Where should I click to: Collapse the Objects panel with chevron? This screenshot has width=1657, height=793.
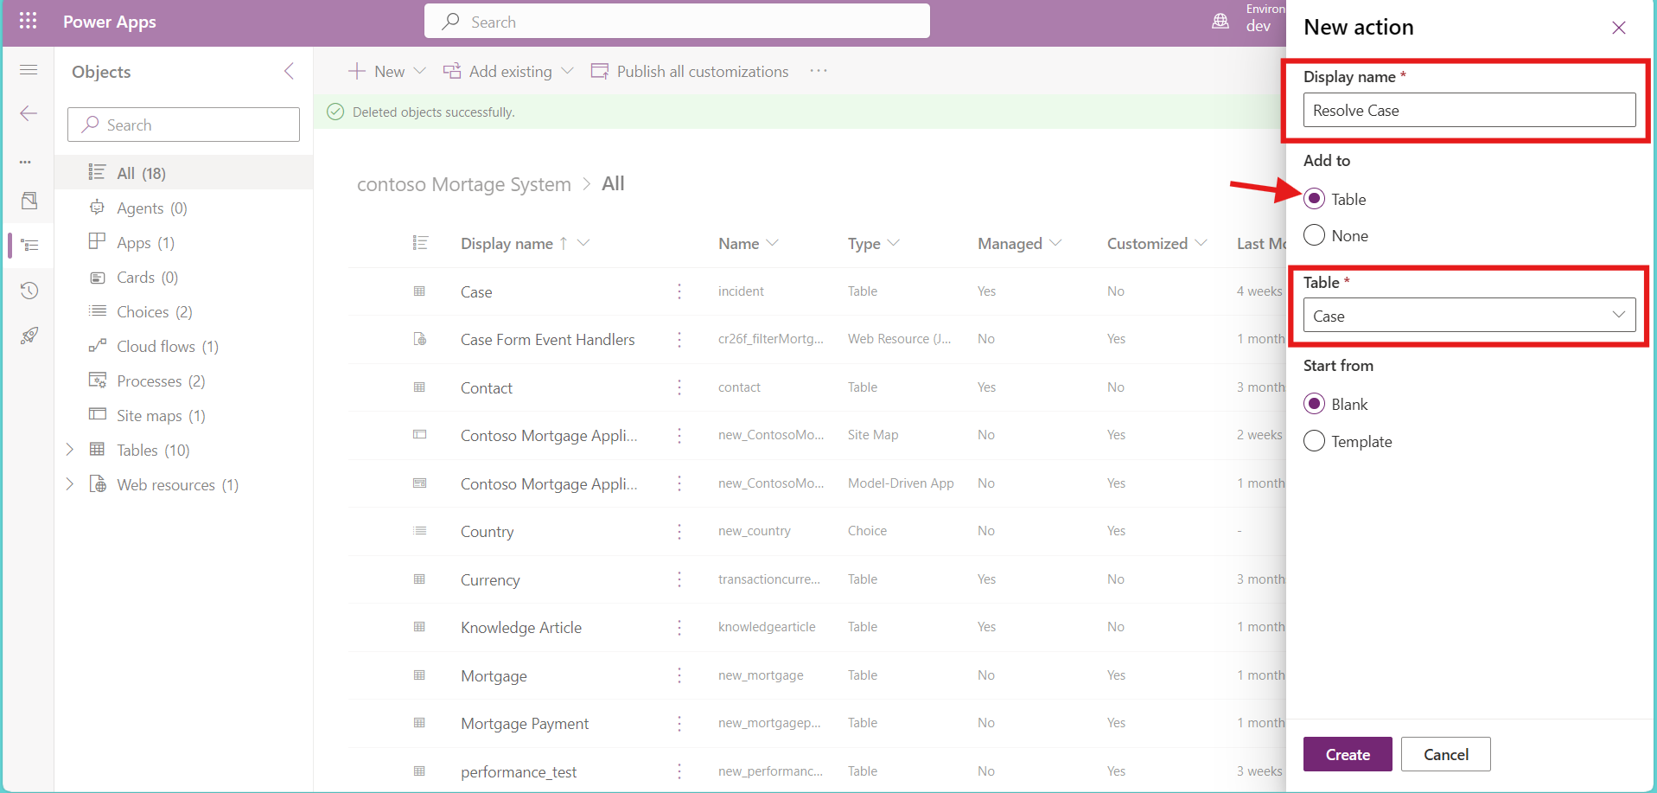(290, 71)
